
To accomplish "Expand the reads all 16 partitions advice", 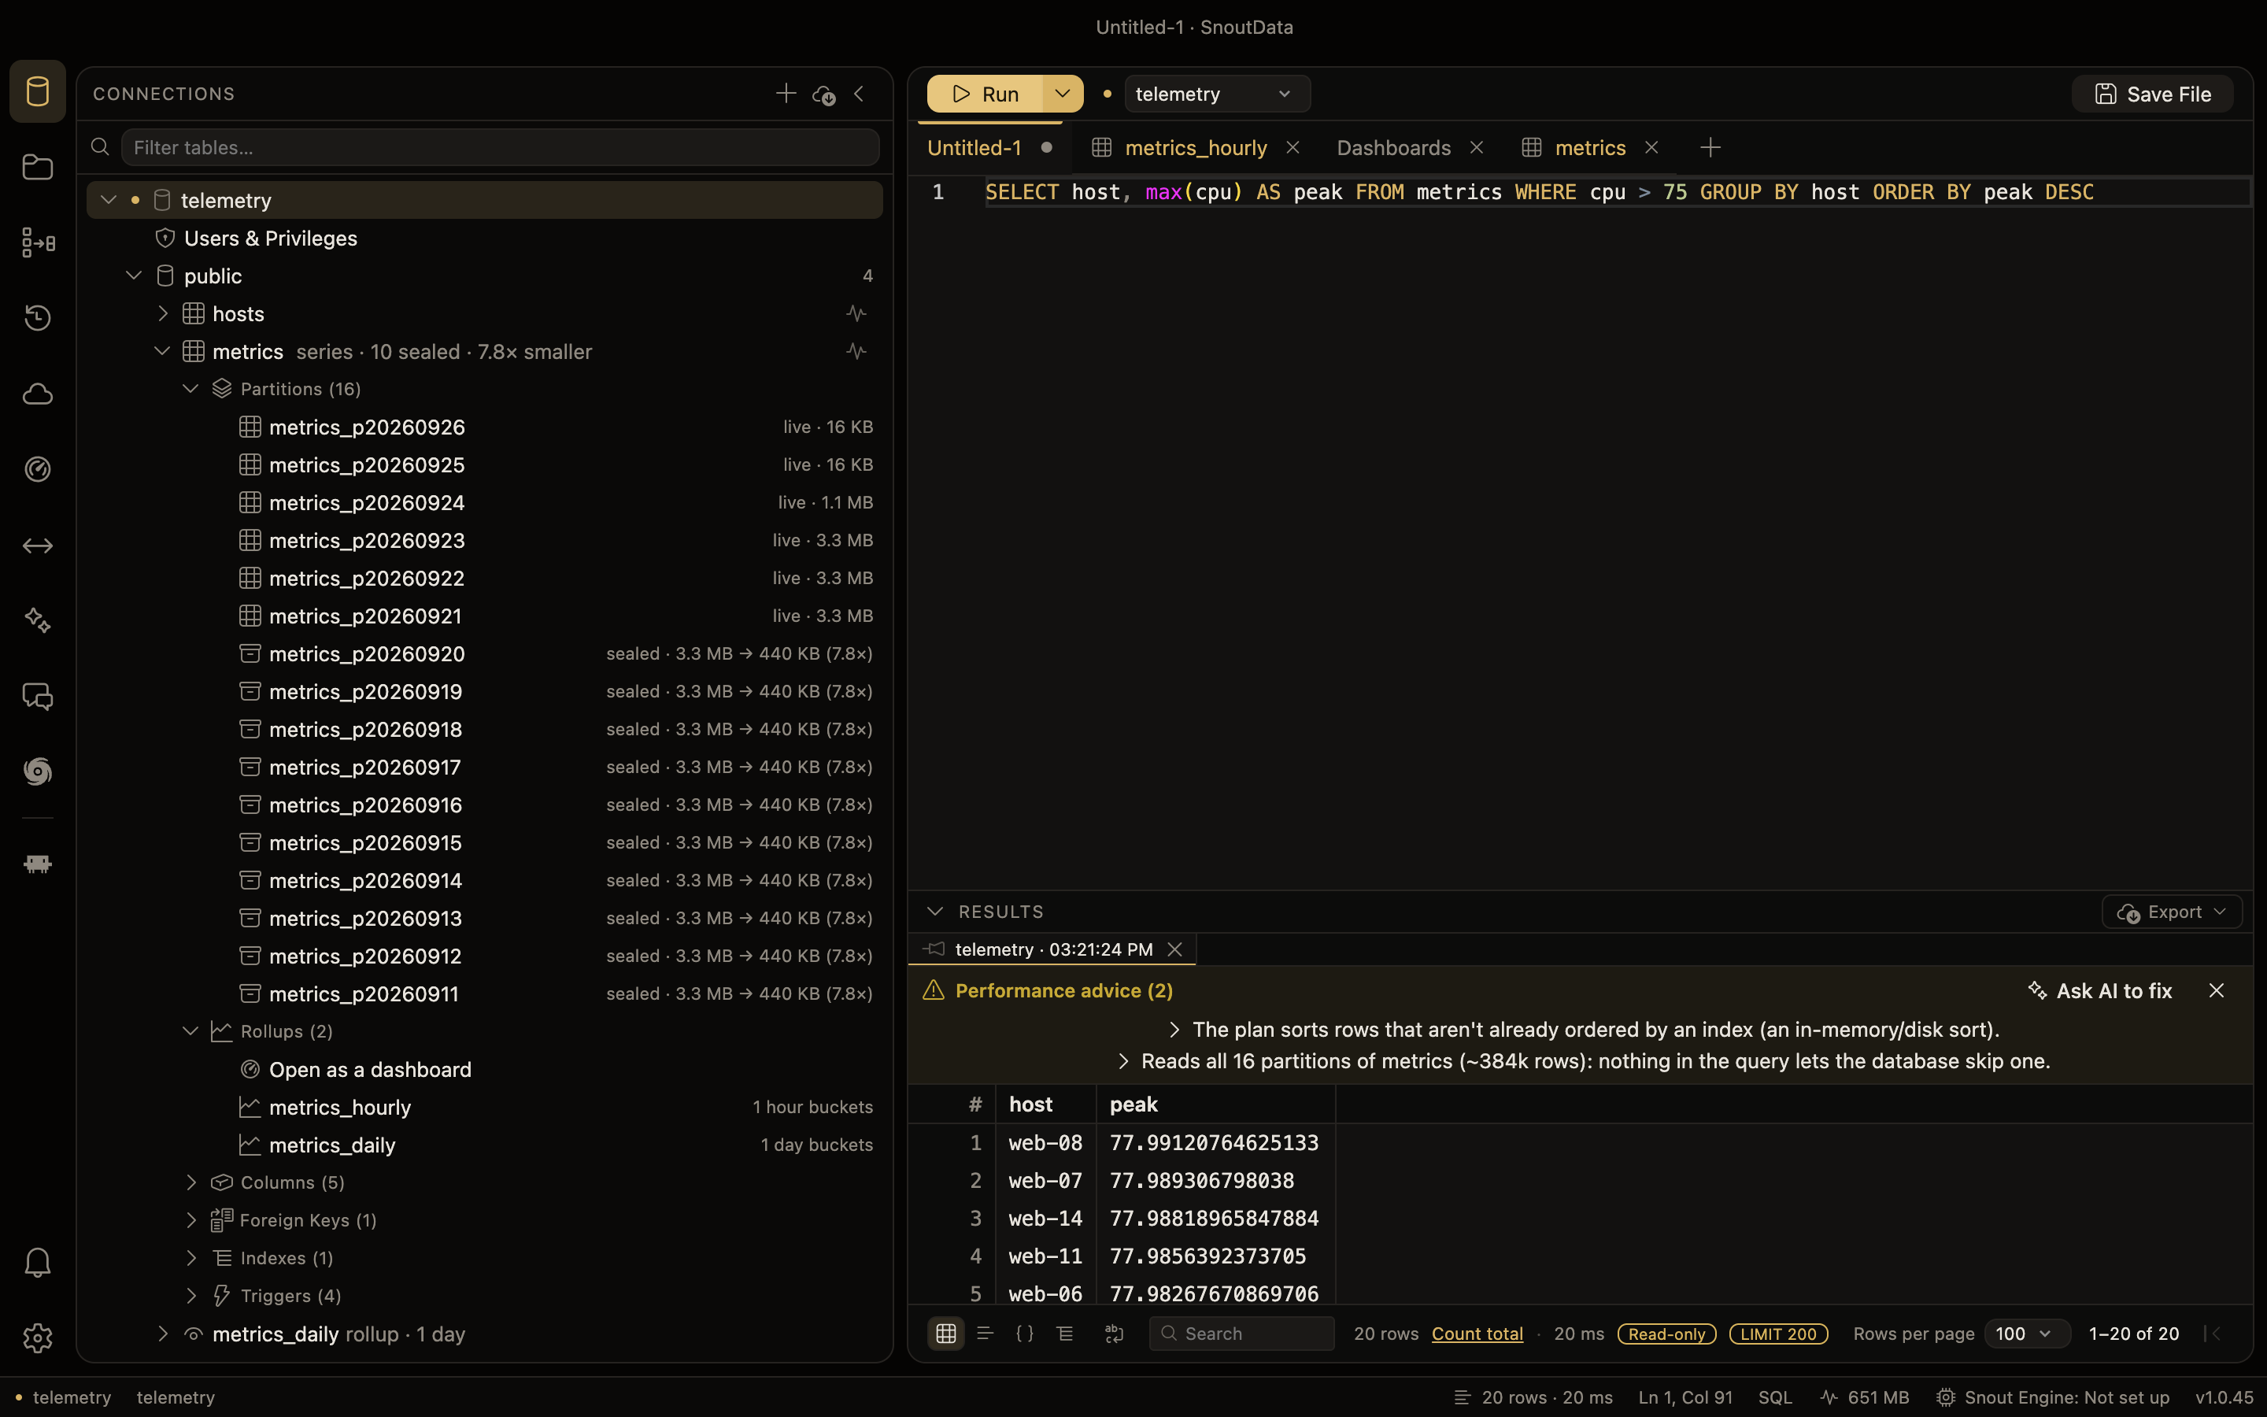I will point(1123,1061).
